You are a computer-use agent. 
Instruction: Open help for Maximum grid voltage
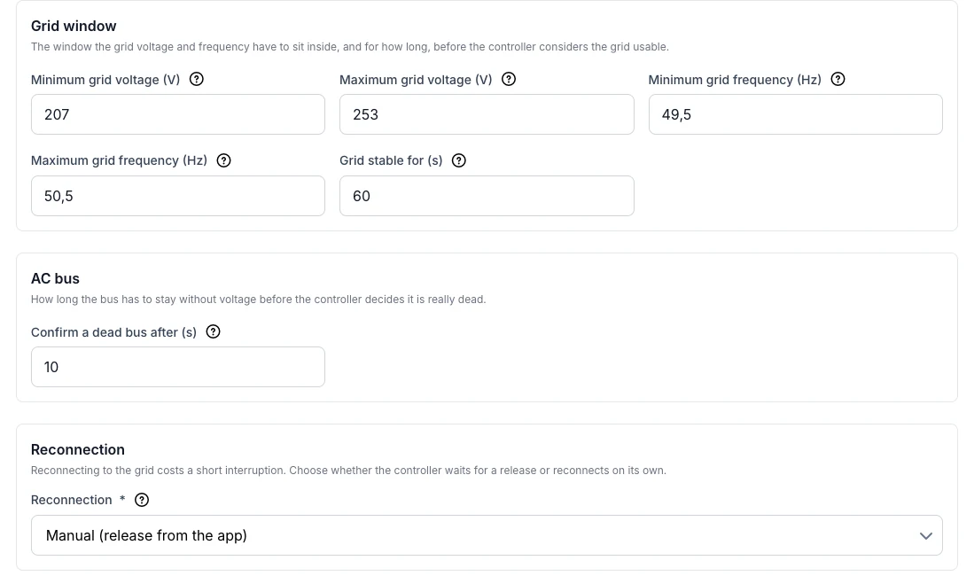(x=508, y=79)
